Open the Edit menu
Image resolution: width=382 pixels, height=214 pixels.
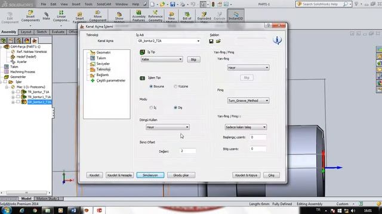pyautogui.click(x=53, y=4)
